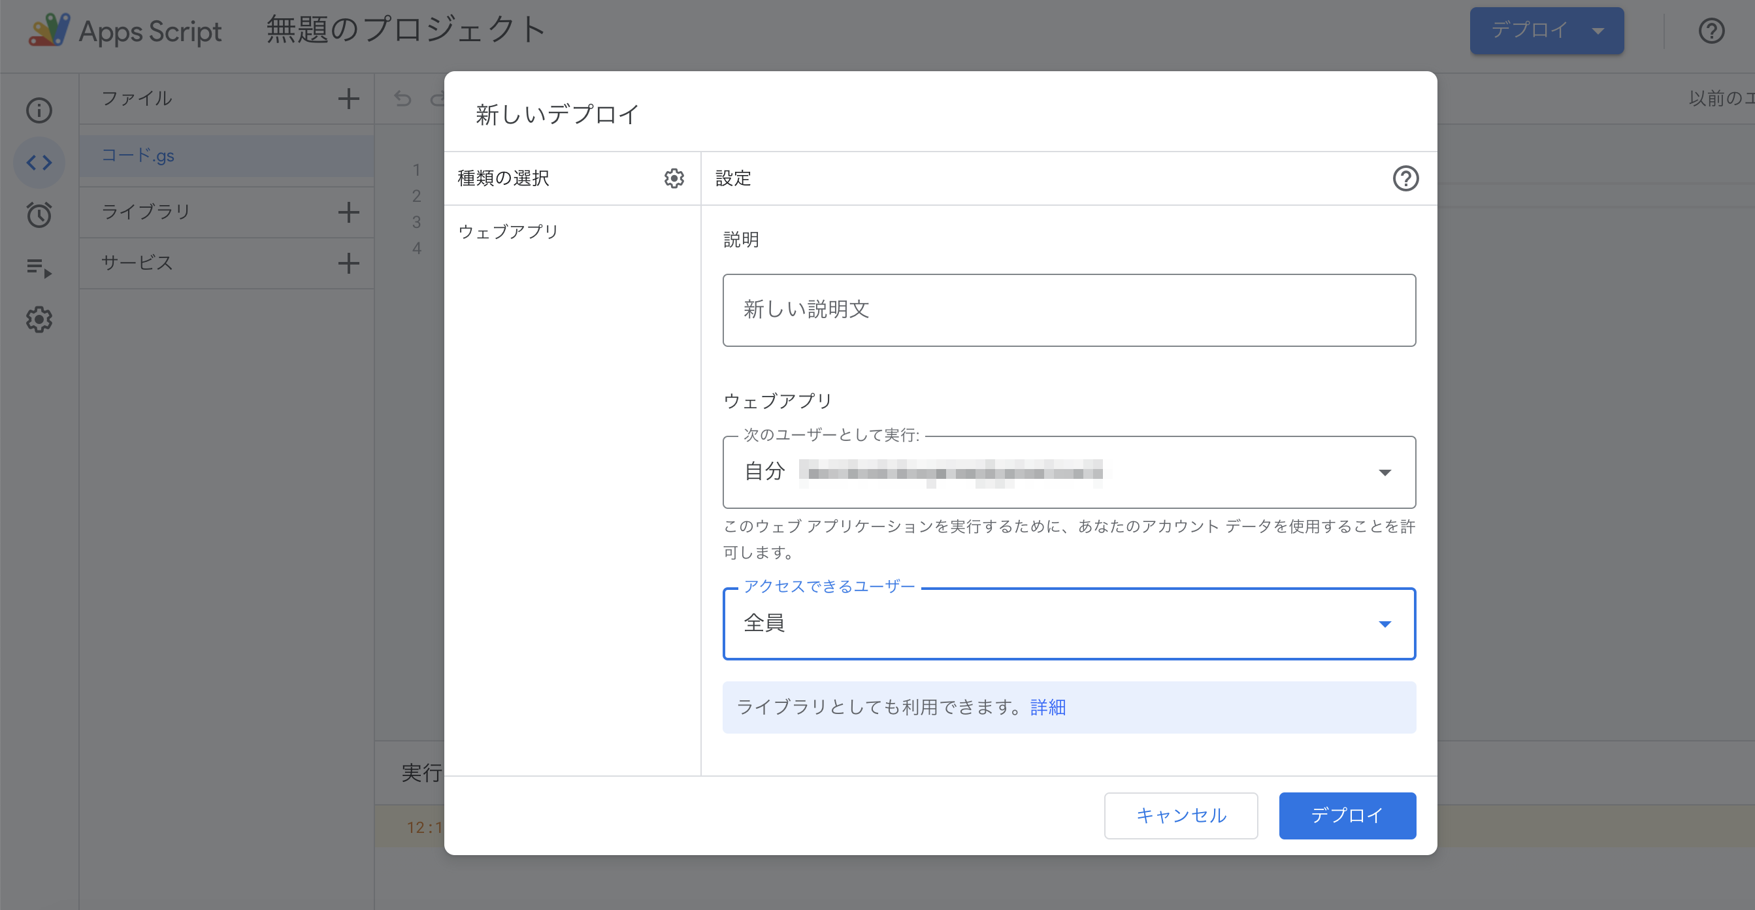Select ウェブアプリ as the deployment type
The image size is (1755, 910).
(508, 231)
